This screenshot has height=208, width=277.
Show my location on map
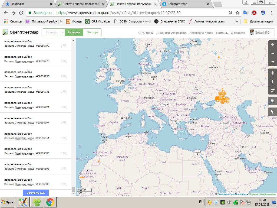coord(273,62)
